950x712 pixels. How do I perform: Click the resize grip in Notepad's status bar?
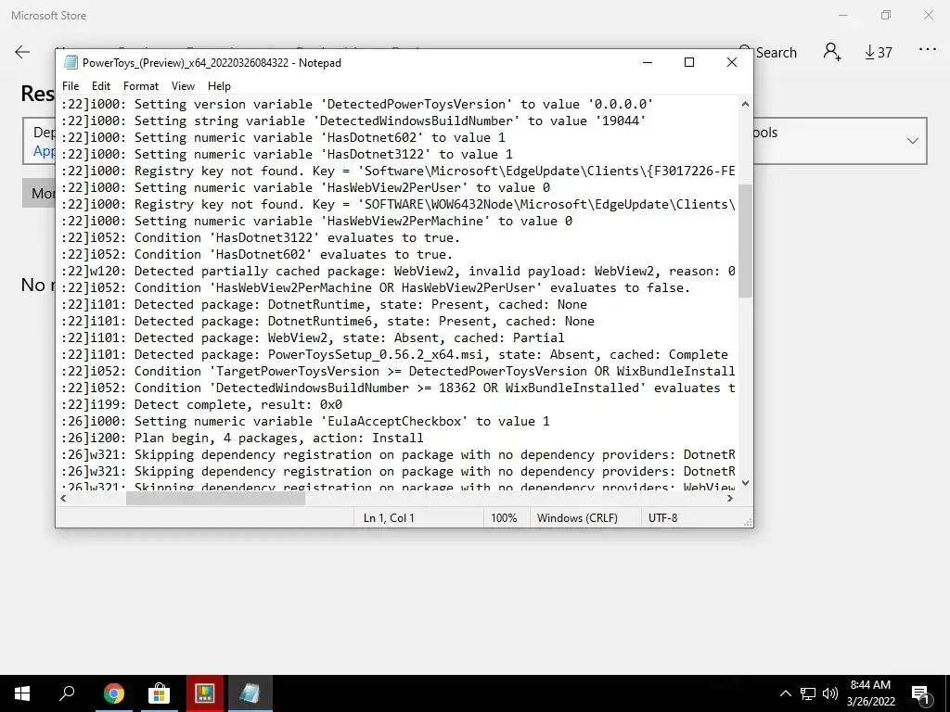pos(748,522)
